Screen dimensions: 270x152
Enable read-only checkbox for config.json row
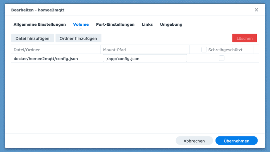pyautogui.click(x=221, y=58)
